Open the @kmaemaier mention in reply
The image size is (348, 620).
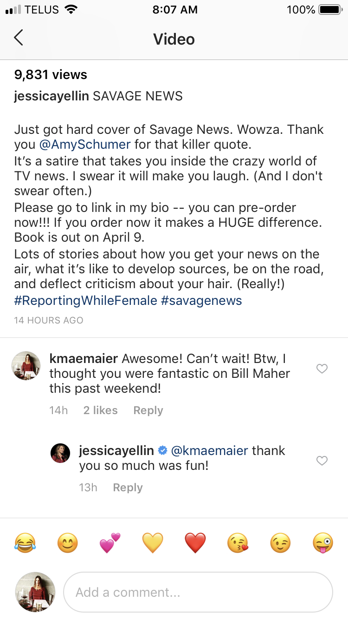[209, 450]
